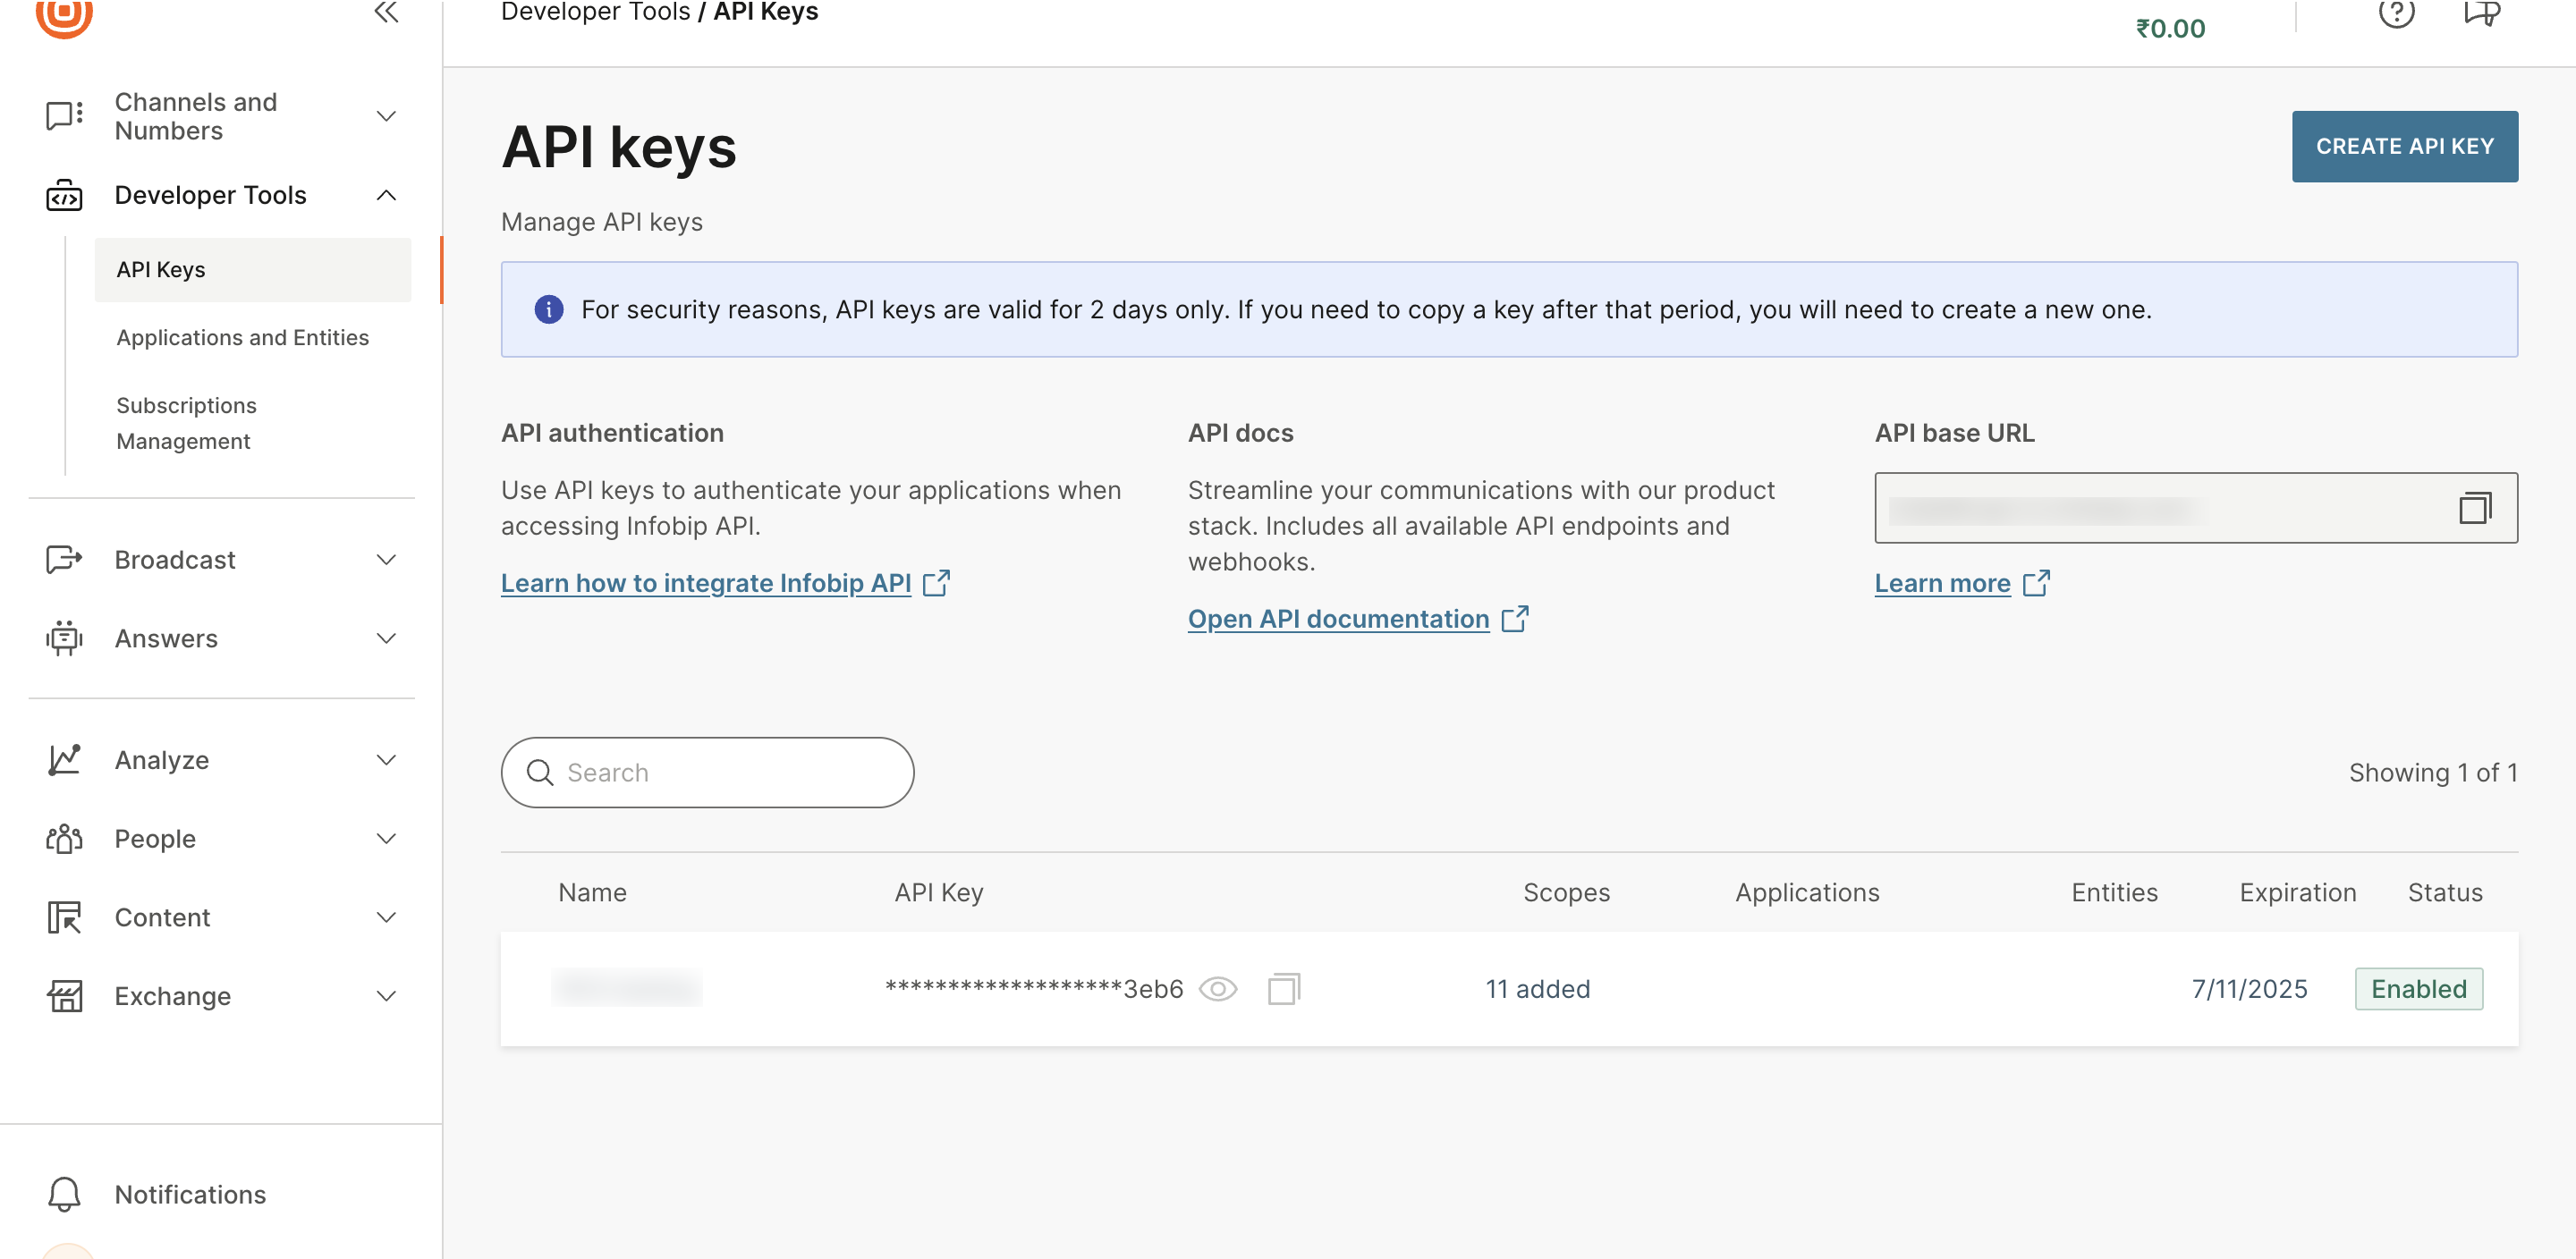2576x1259 pixels.
Task: Click the info icon in security banner
Action: coord(549,310)
